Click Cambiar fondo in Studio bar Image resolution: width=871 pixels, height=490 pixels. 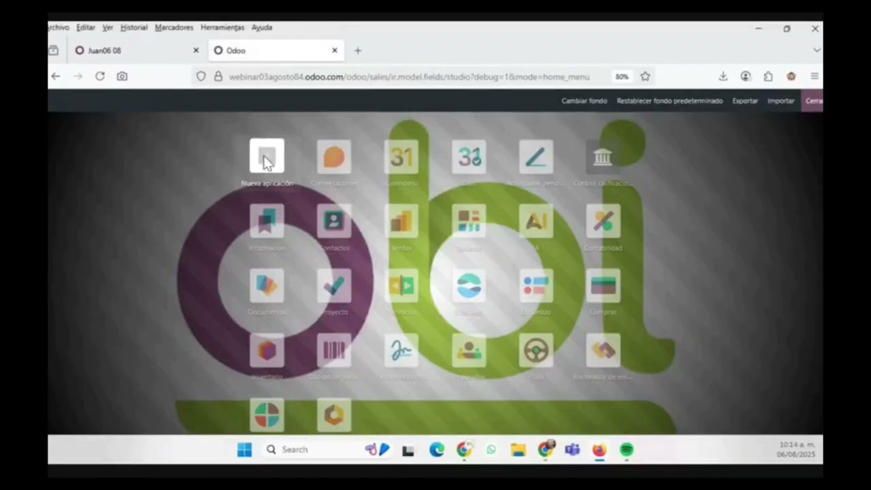coord(584,101)
